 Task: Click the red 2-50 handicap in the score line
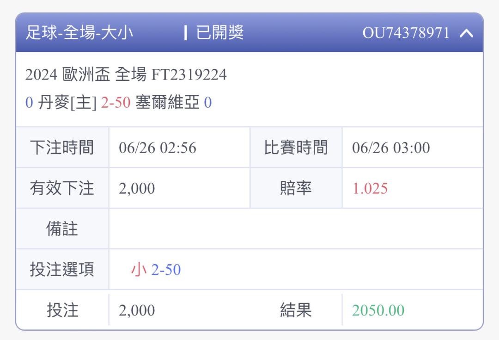tap(116, 103)
